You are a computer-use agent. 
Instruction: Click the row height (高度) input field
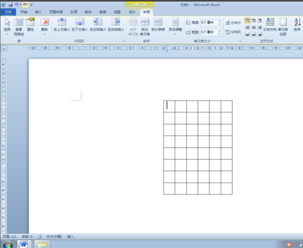(x=208, y=23)
